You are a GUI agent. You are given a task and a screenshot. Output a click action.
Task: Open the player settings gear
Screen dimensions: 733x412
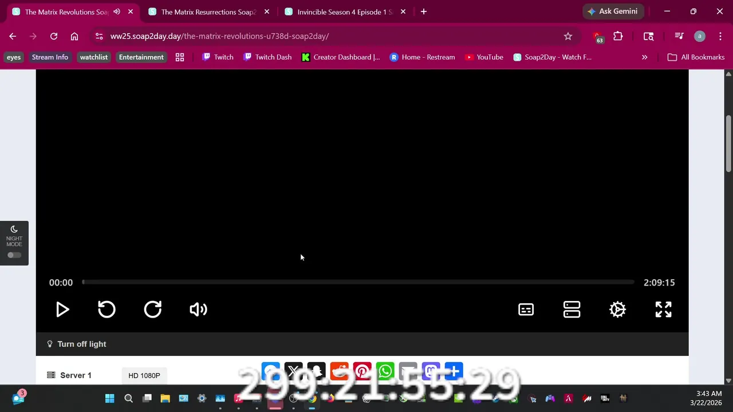coord(617,310)
